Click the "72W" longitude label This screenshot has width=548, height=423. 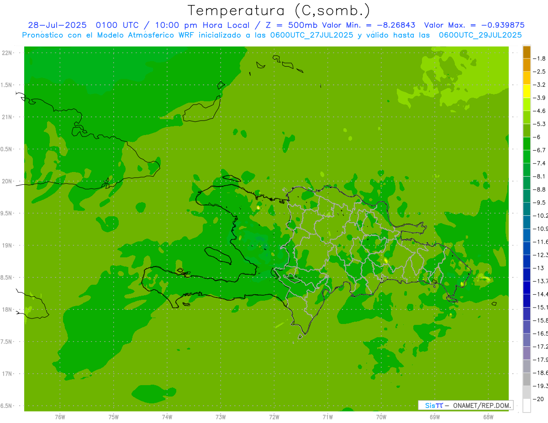274,417
